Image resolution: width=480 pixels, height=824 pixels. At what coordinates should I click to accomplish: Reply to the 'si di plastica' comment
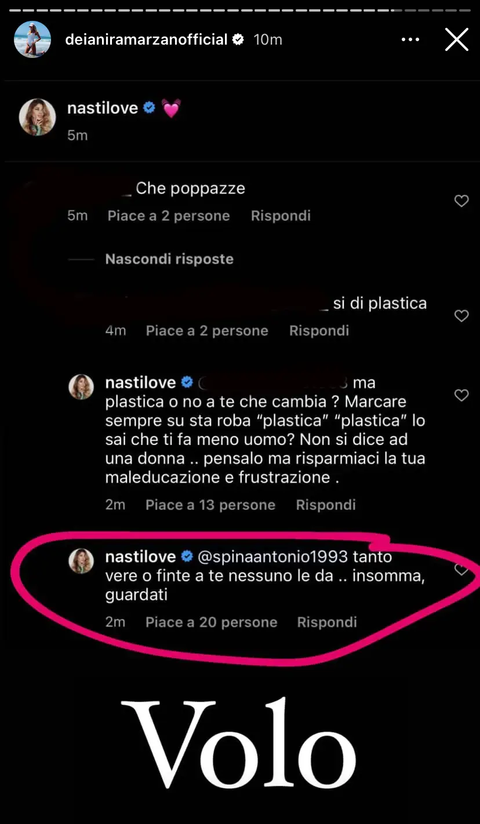[319, 331]
